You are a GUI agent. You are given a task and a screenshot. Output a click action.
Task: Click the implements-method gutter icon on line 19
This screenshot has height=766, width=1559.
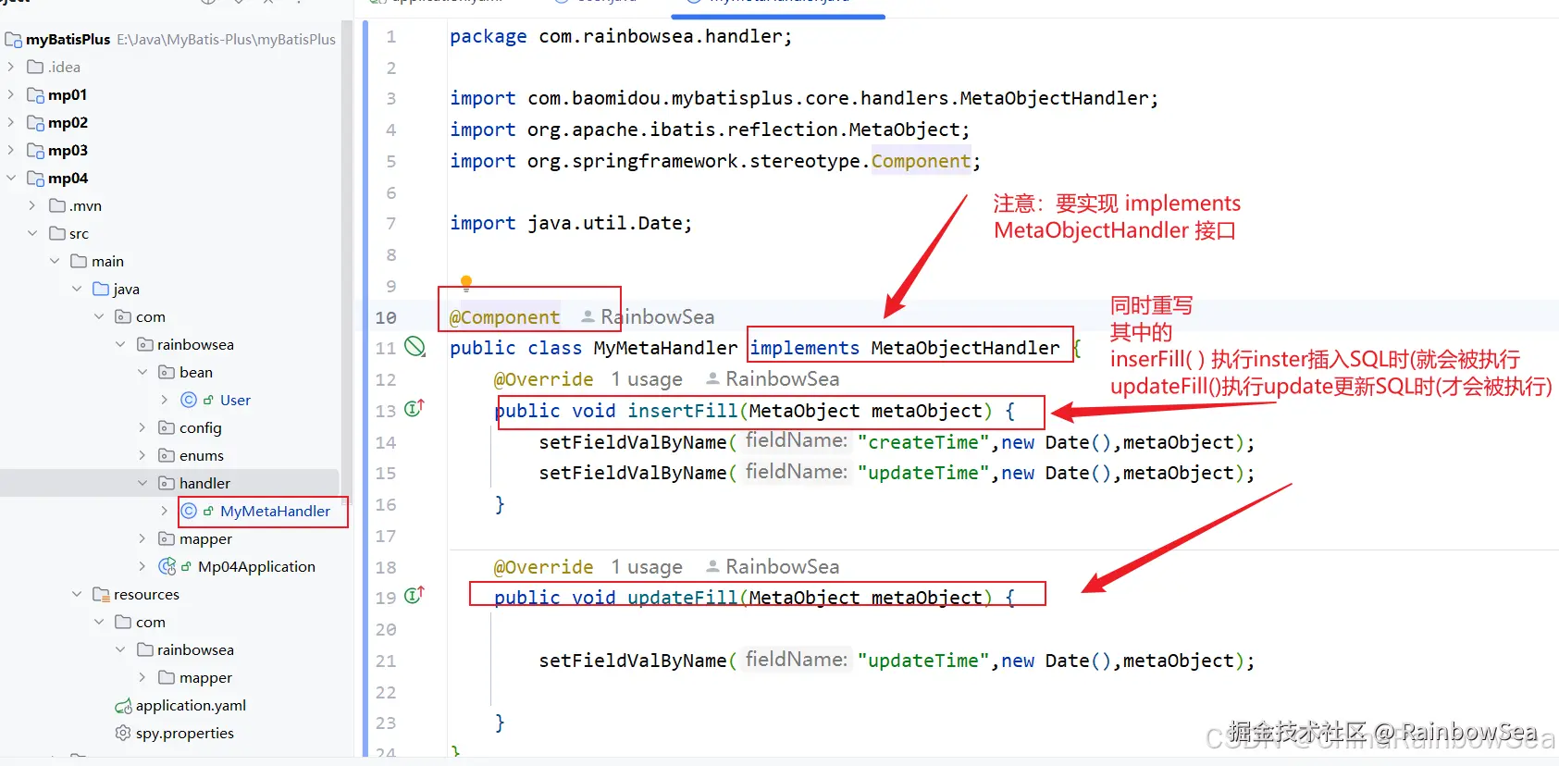coord(414,595)
